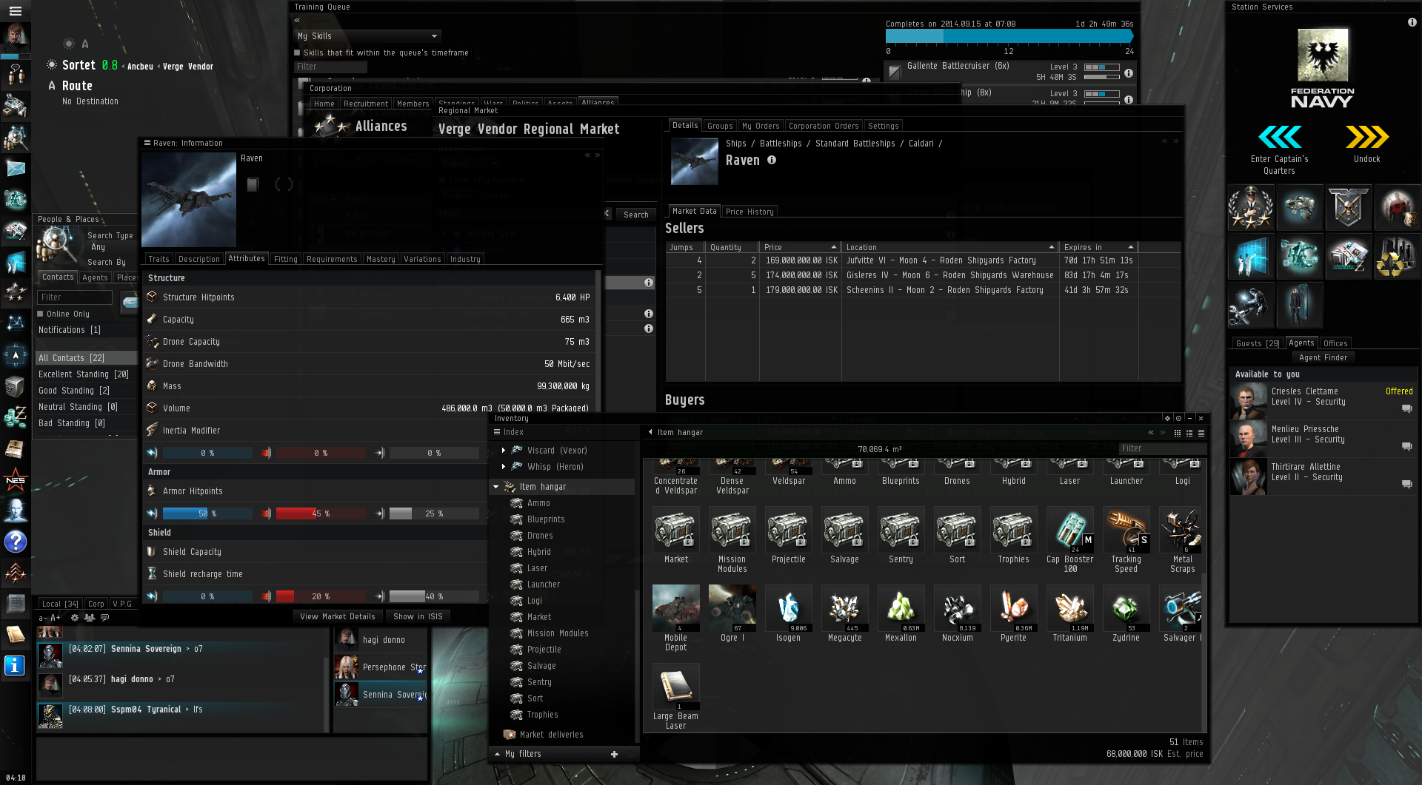
Task: Expand the Viscard (Vexor) tree node
Action: coord(504,450)
